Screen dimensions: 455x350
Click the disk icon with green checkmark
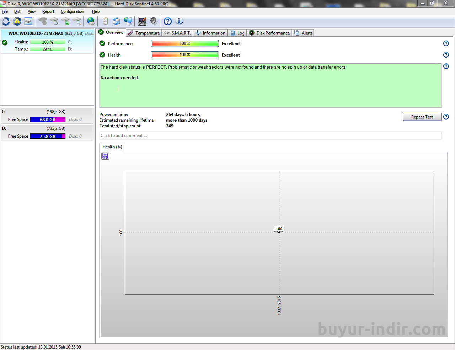click(x=65, y=21)
